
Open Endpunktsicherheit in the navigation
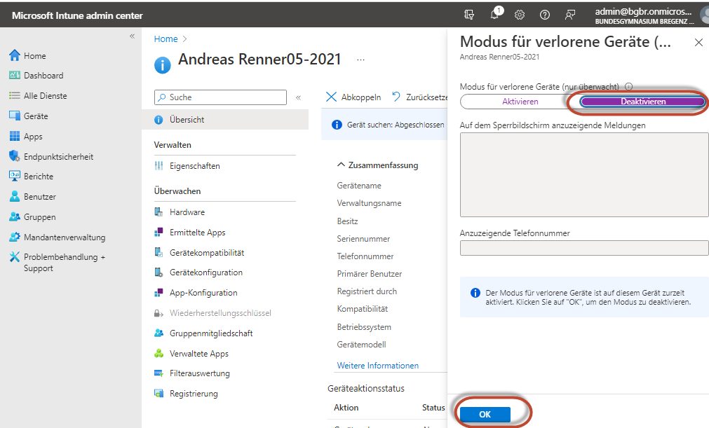pos(58,157)
